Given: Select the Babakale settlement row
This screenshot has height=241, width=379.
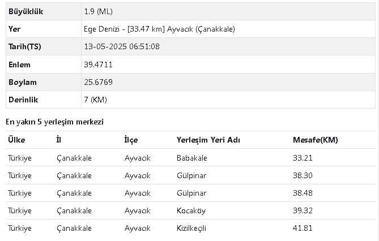Looking at the screenshot, I should coord(190,158).
